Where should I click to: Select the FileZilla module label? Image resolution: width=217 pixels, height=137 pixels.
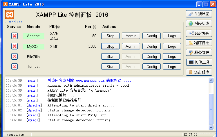(33, 57)
